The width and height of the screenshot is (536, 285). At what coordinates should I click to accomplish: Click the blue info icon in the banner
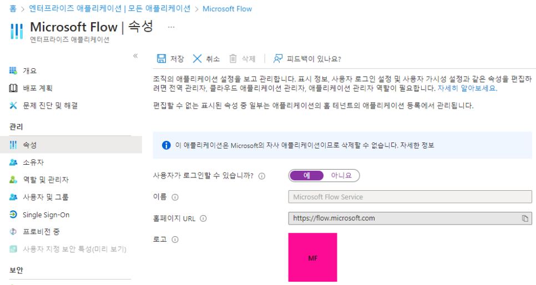click(x=166, y=145)
